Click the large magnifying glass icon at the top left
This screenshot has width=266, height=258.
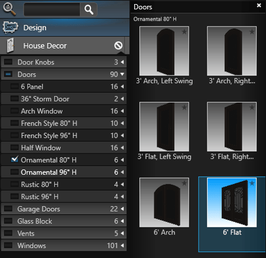pos(9,9)
